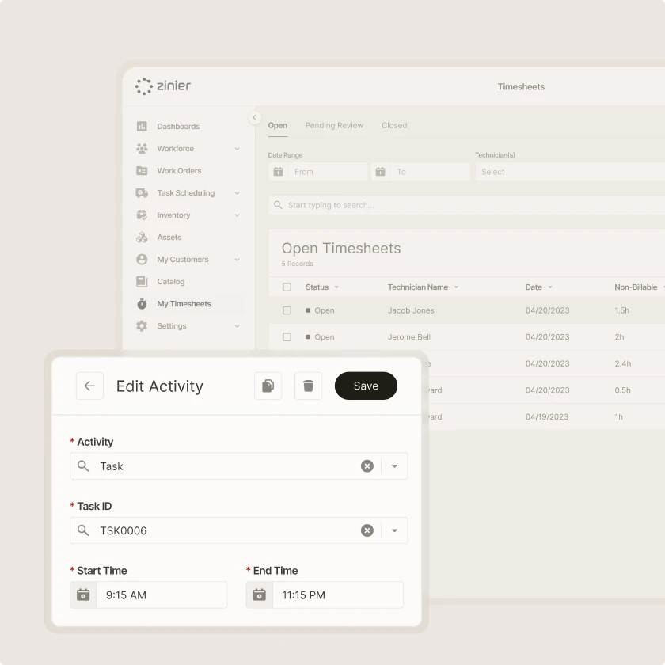Switch to the Open tab
Image resolution: width=665 pixels, height=665 pixels.
click(277, 126)
